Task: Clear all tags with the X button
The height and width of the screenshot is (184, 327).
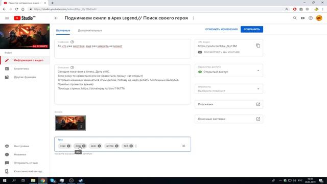Action: [183, 146]
